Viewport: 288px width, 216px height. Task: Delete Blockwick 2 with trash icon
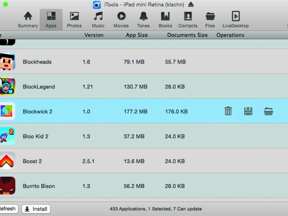(228, 111)
